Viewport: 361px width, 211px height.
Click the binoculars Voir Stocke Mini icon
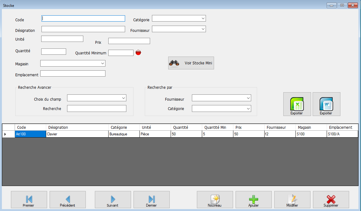point(174,63)
